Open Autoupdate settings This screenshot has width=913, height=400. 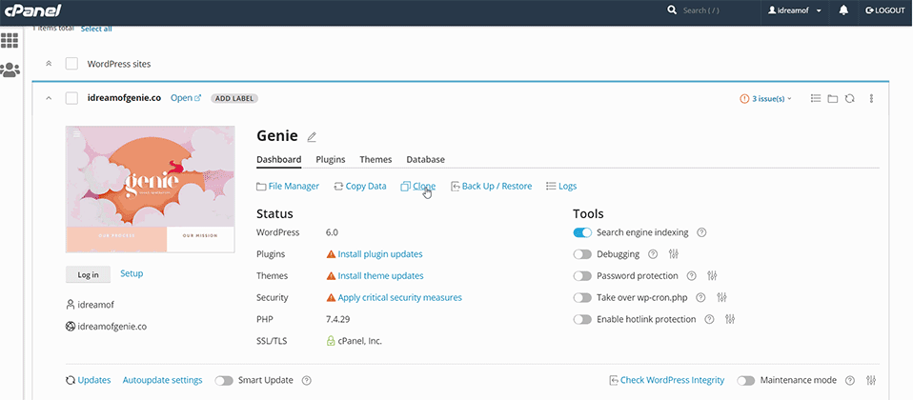(x=162, y=380)
